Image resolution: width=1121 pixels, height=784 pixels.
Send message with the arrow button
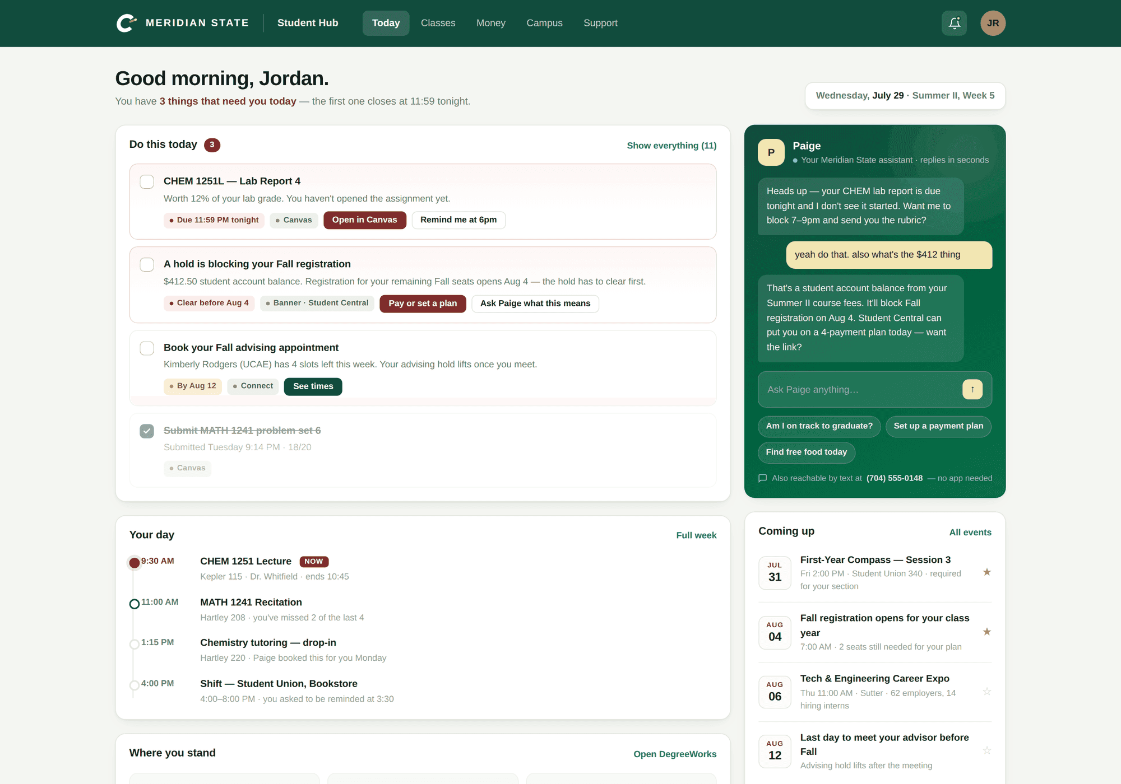[x=972, y=389]
